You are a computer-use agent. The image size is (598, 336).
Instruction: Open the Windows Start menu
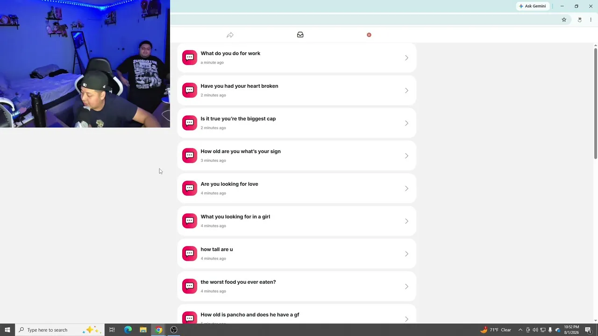click(x=7, y=330)
